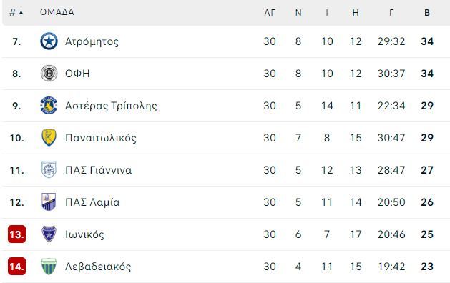Click the Η losses column header
Image resolution: width=450 pixels, height=283 pixels.
click(356, 13)
